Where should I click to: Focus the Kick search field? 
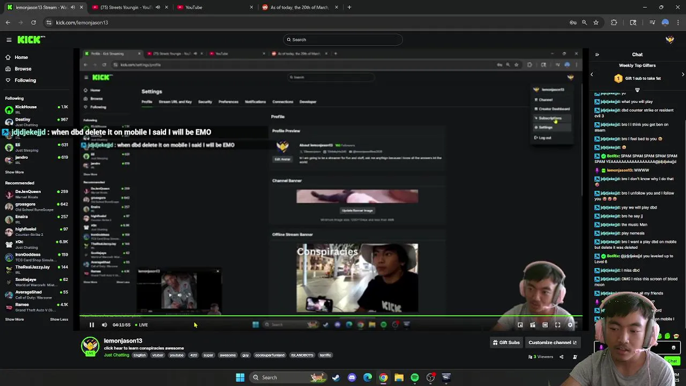tap(343, 40)
